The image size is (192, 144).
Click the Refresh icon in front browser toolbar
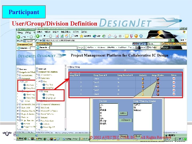pos(62,36)
